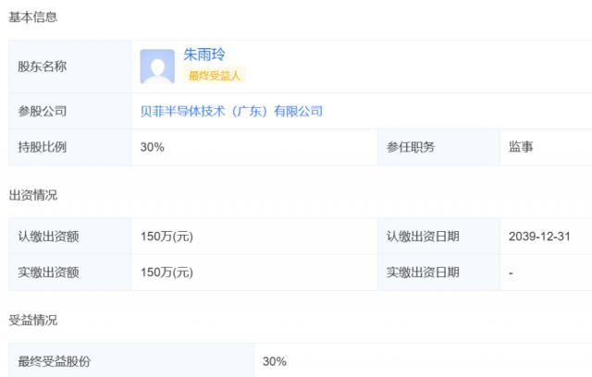
Task: Click the 基本信息 section heading
Action: pos(32,18)
